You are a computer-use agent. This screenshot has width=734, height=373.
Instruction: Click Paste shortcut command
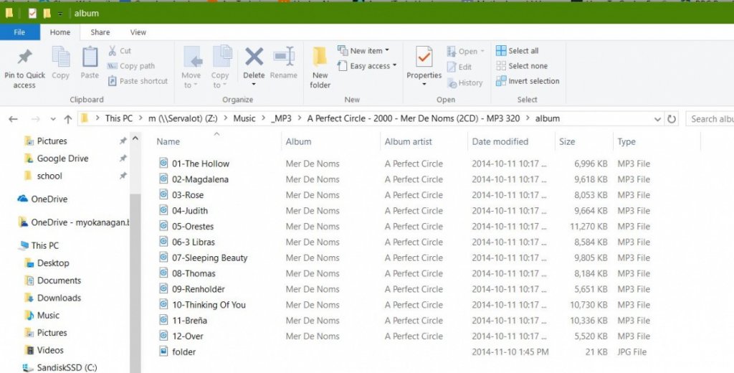point(138,81)
